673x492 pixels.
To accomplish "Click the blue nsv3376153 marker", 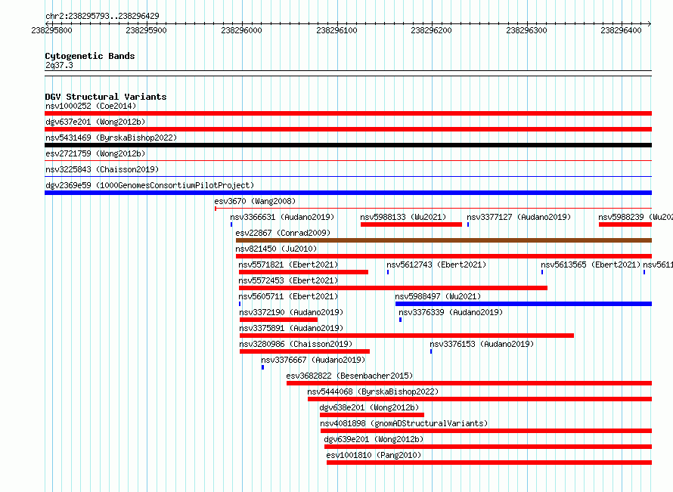I will [431, 351].
